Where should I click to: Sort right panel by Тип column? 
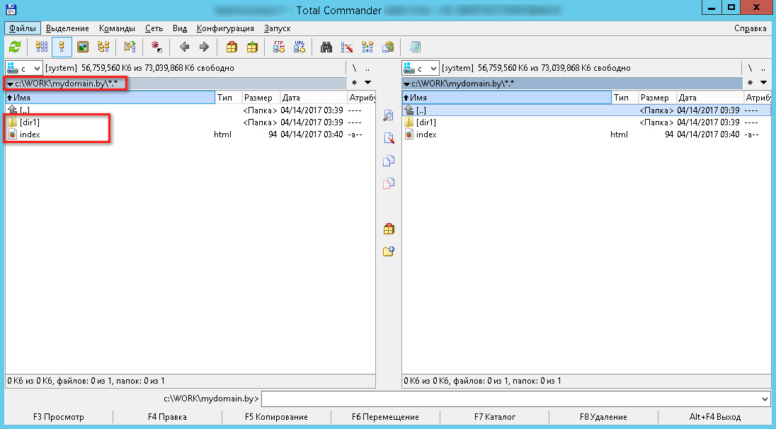pyautogui.click(x=625, y=98)
